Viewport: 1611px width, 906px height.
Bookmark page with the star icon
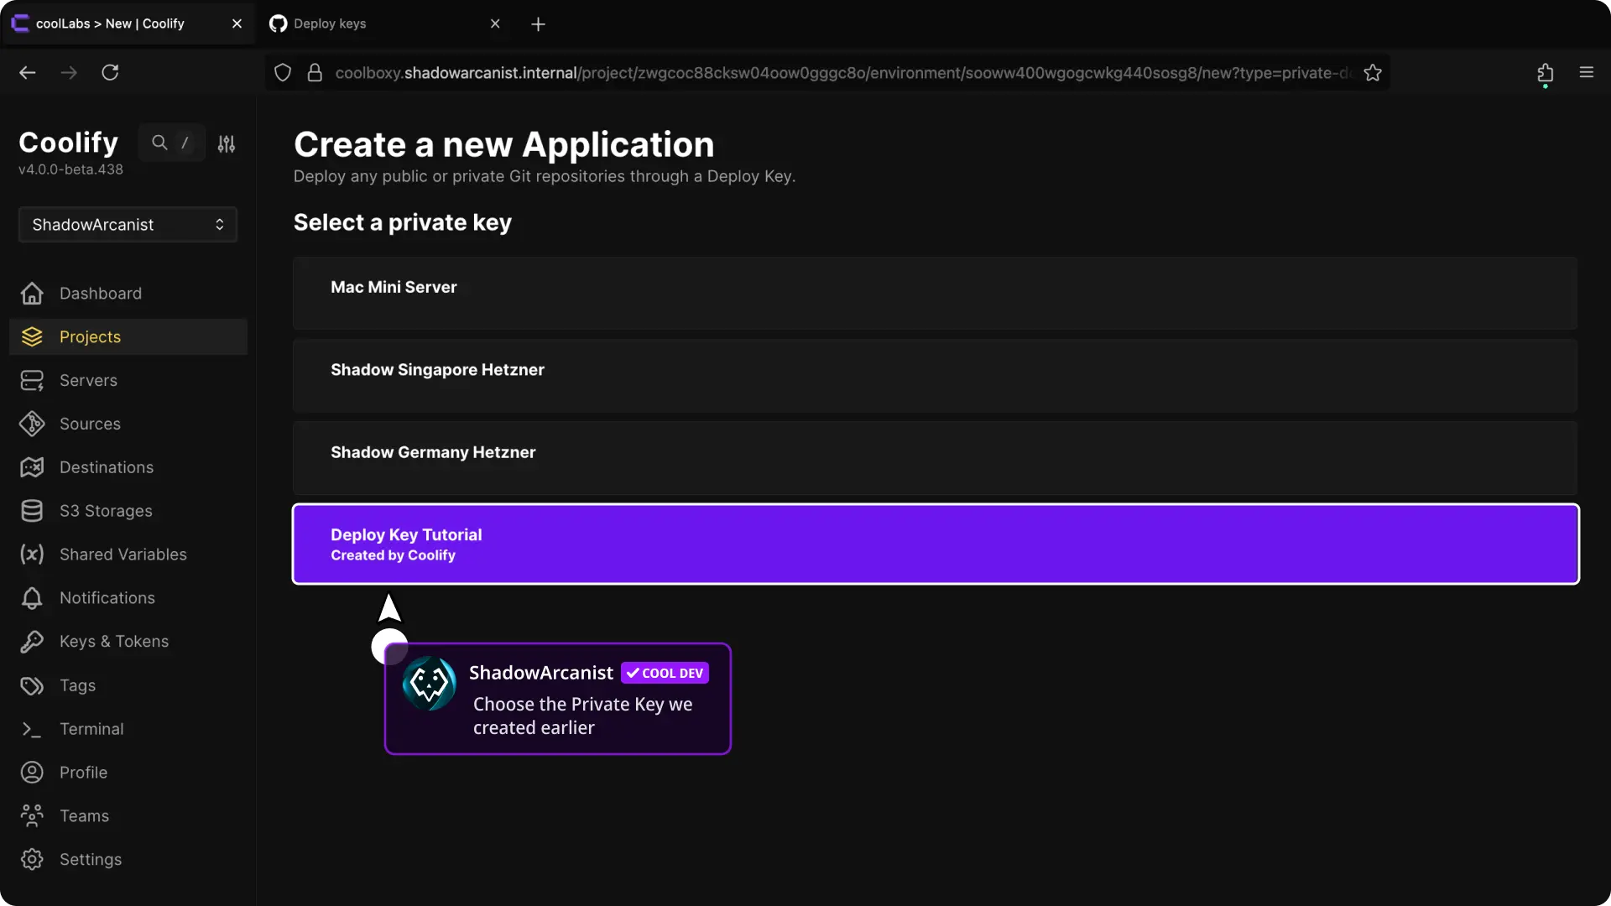(x=1373, y=73)
